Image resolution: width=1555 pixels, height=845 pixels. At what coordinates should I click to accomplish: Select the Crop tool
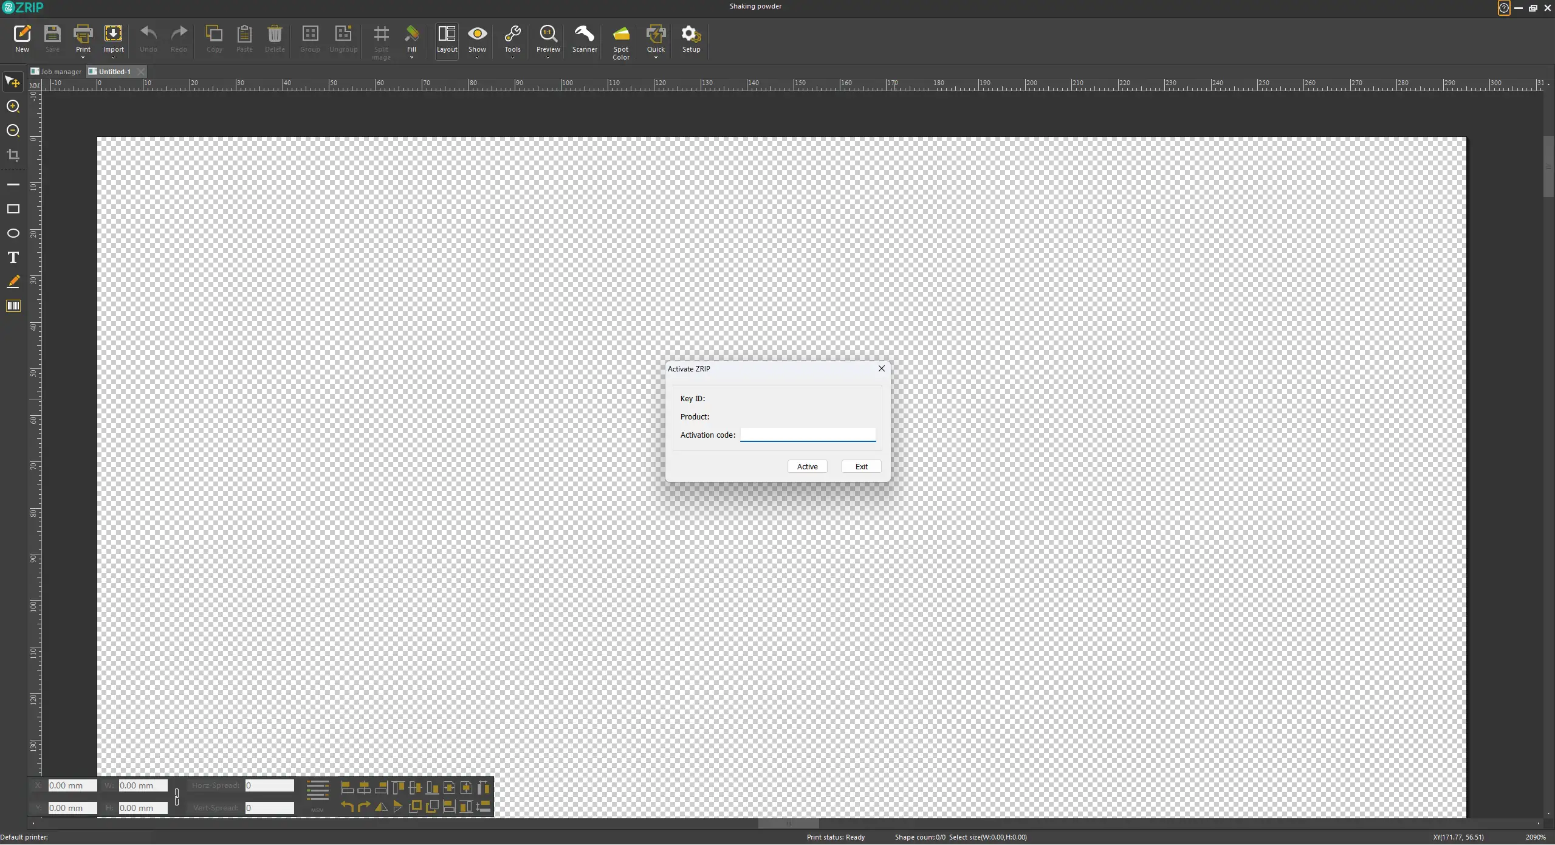[13, 155]
